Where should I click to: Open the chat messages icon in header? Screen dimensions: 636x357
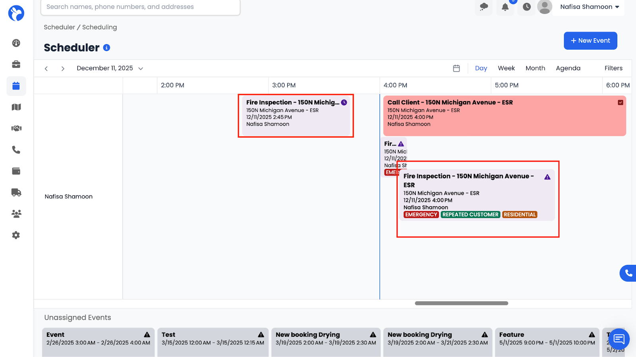[x=484, y=7]
